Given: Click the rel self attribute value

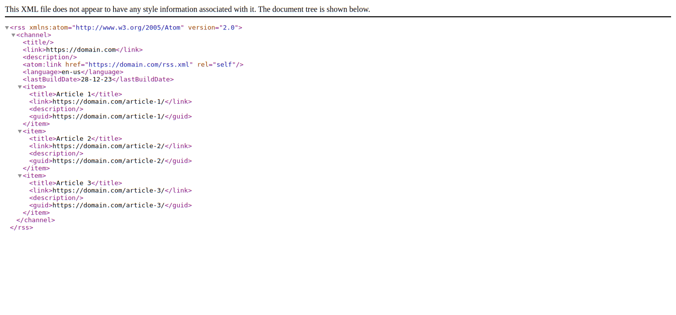Looking at the screenshot, I should click(224, 65).
